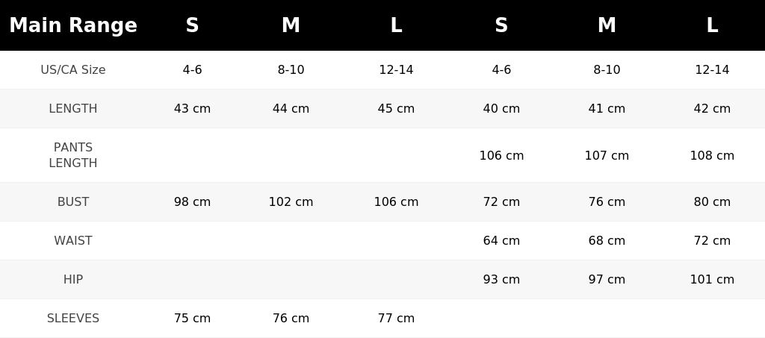Click the 97 cm hip value
The image size is (765, 338).
(607, 280)
